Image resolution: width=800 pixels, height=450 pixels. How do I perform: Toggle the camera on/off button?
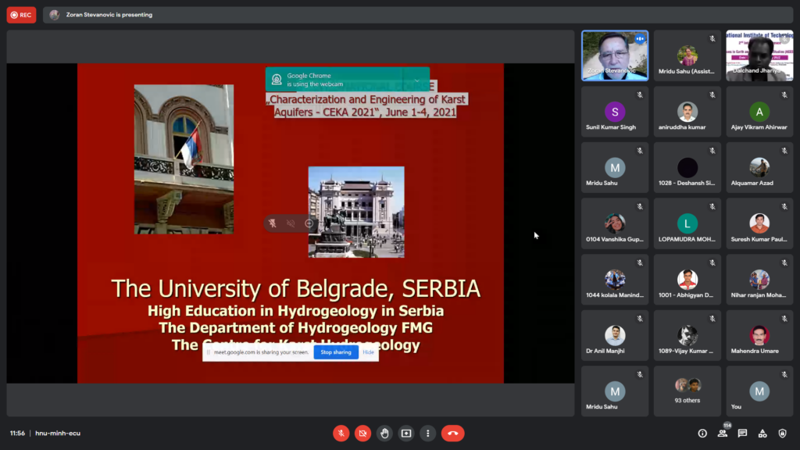coord(362,433)
